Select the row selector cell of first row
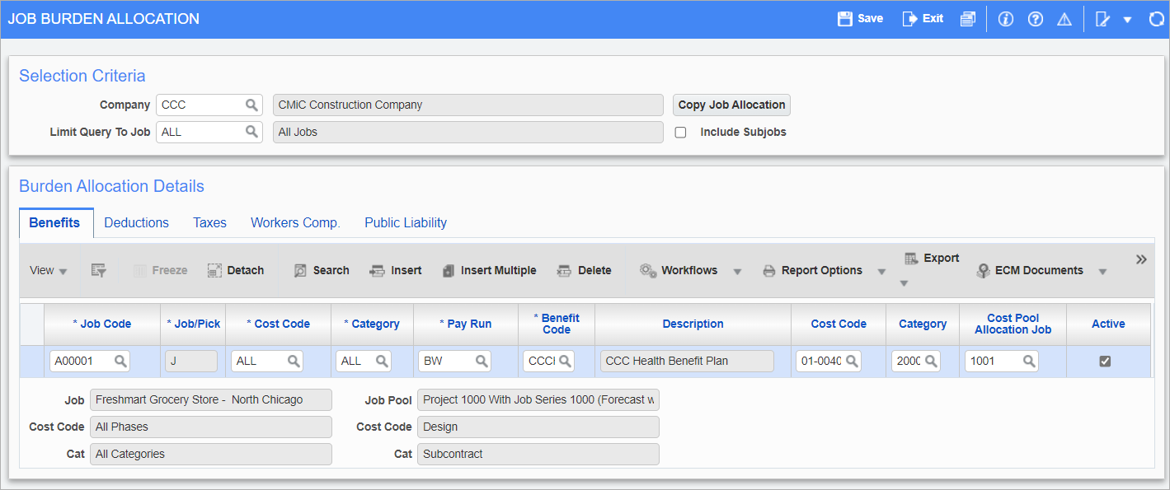This screenshot has height=490, width=1170. tap(32, 361)
